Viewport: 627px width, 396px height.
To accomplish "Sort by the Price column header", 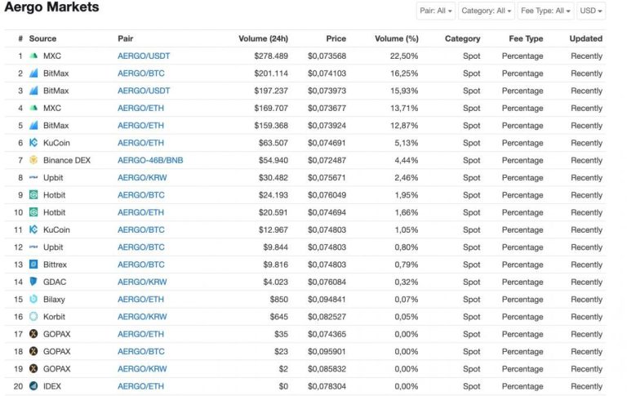I will 336,39.
